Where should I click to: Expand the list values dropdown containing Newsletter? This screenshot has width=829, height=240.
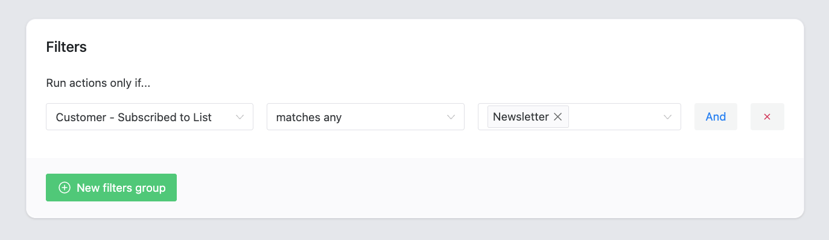tap(579, 117)
